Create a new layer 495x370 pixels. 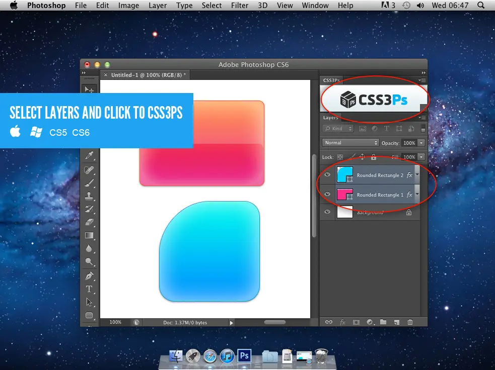(x=397, y=322)
